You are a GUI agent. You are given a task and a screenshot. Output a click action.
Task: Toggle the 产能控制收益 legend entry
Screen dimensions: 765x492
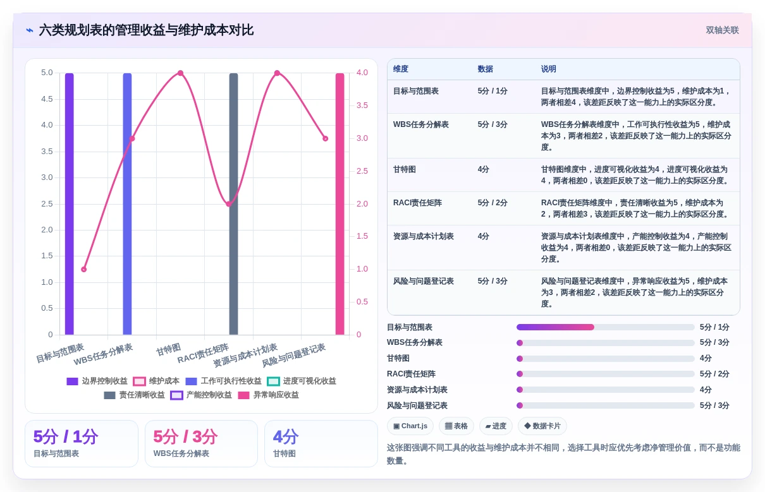click(x=201, y=395)
